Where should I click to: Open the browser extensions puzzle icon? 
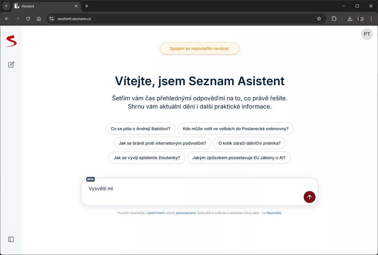pyautogui.click(x=334, y=19)
